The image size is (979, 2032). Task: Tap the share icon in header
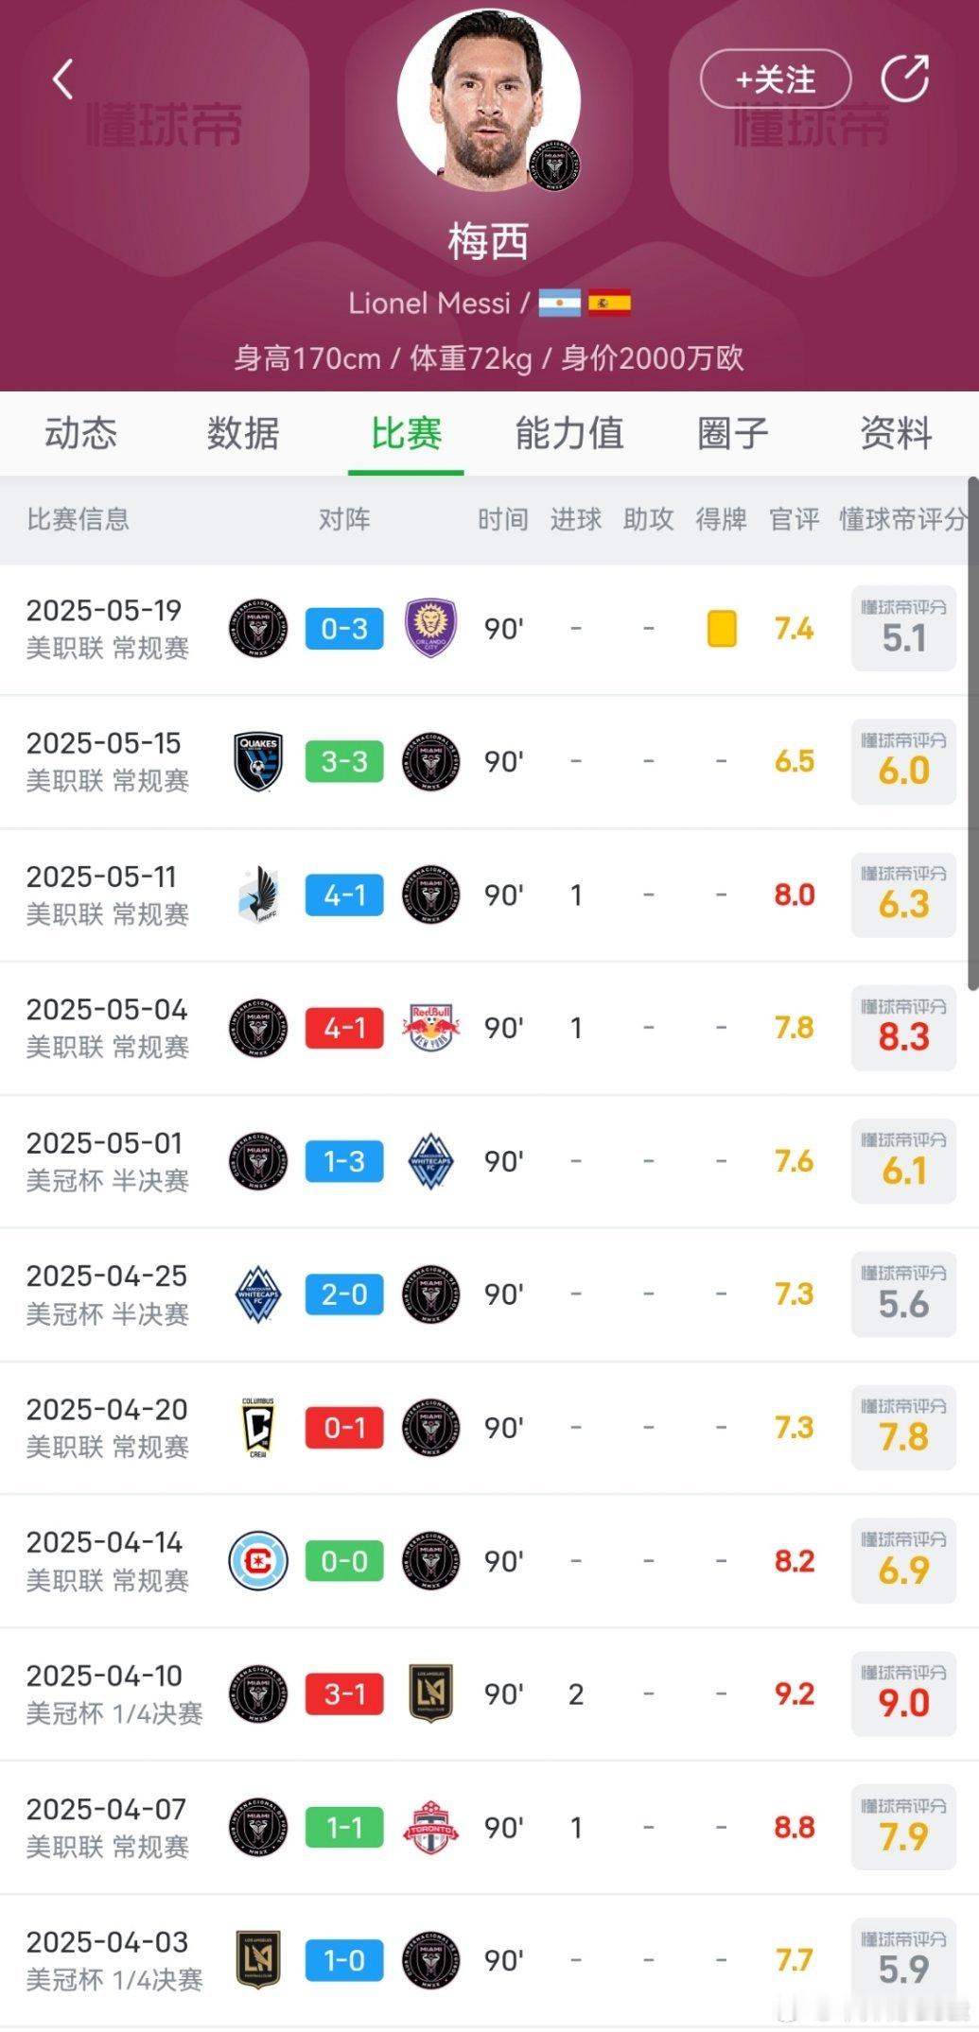[905, 78]
